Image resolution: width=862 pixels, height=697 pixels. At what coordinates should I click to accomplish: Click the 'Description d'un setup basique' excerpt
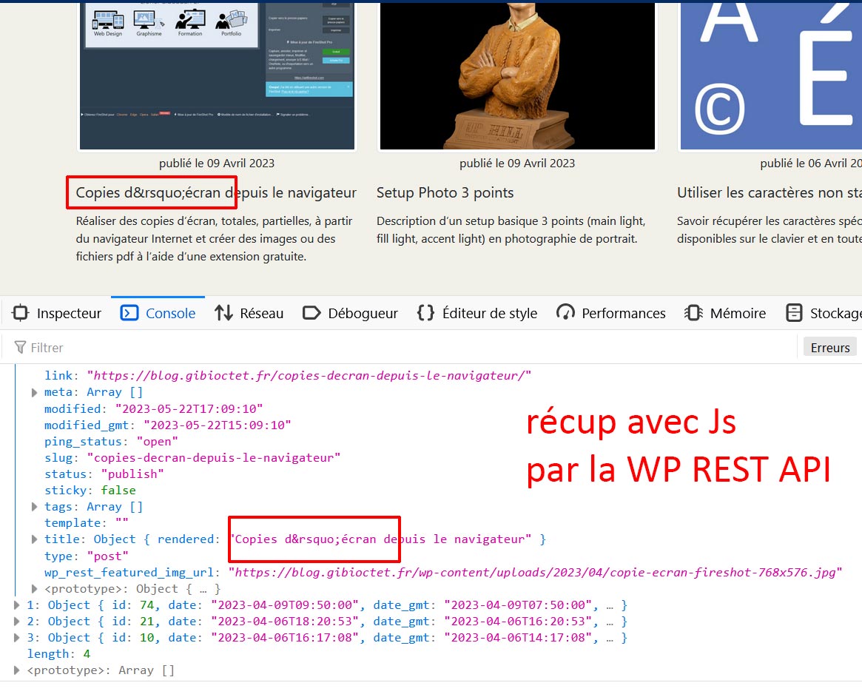[x=511, y=230]
